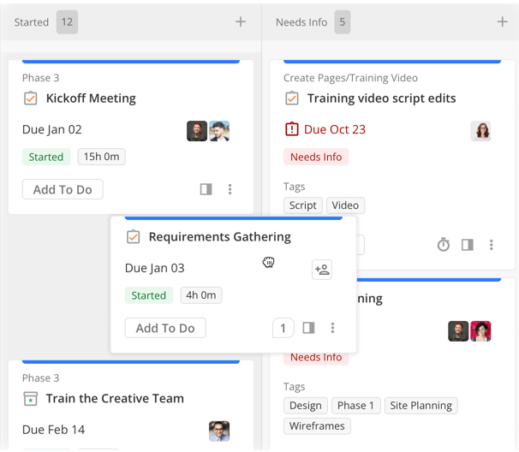Open the Requirements Gathering three-dot menu
Screen dimensions: 519x452
coord(332,328)
